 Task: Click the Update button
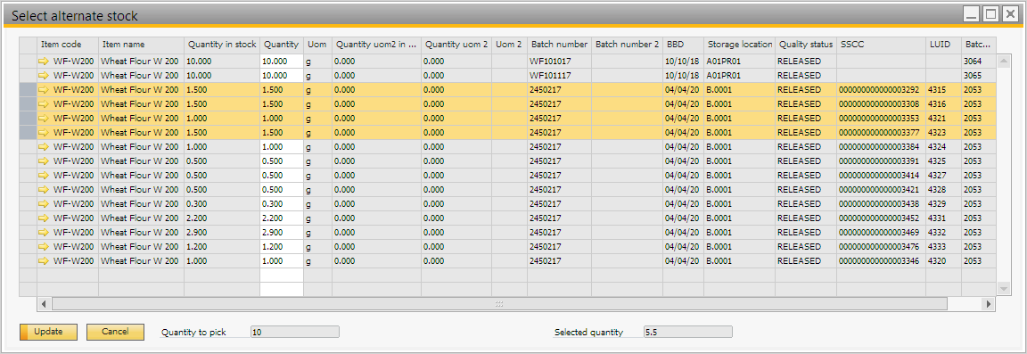pos(48,332)
